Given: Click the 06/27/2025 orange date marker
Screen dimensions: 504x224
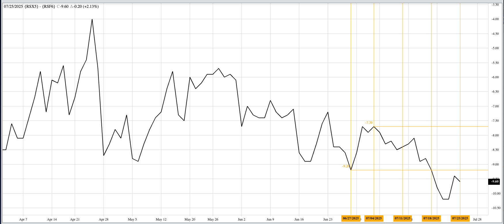Looking at the screenshot, I should 351,218.
